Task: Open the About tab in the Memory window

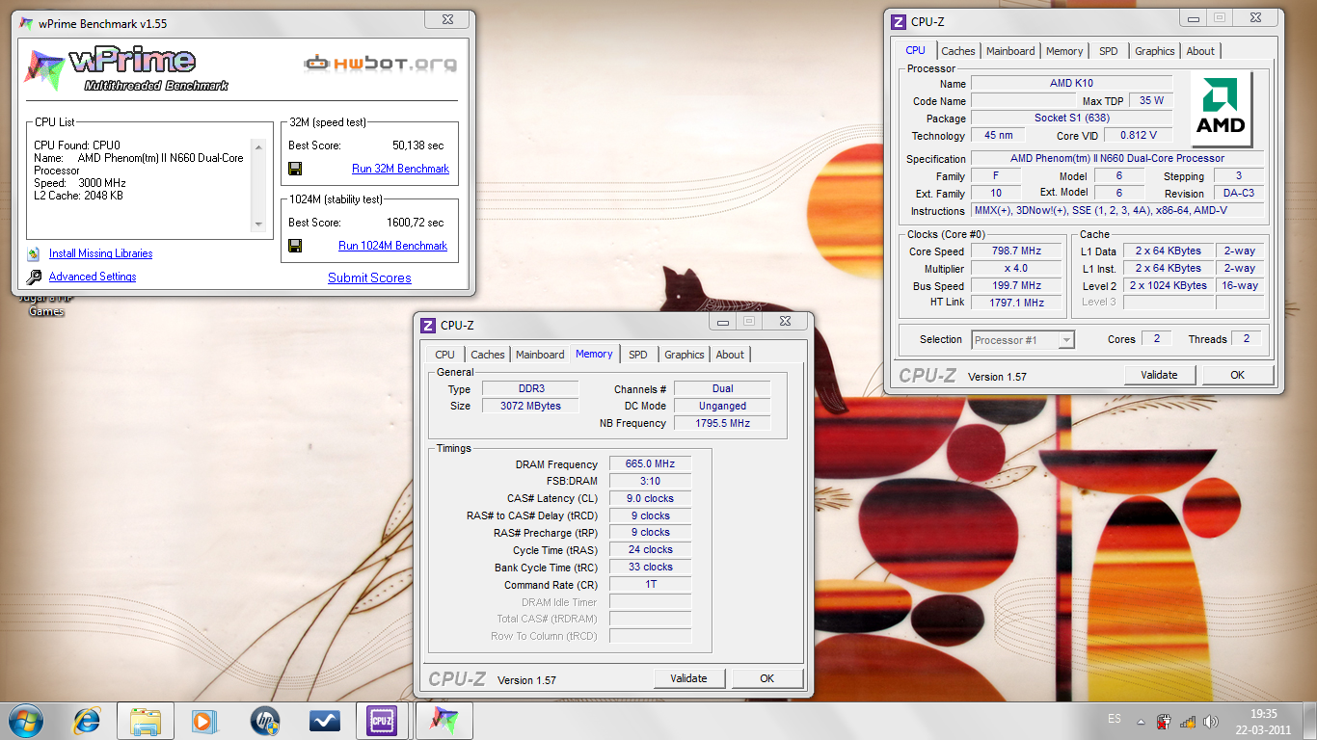Action: point(730,355)
